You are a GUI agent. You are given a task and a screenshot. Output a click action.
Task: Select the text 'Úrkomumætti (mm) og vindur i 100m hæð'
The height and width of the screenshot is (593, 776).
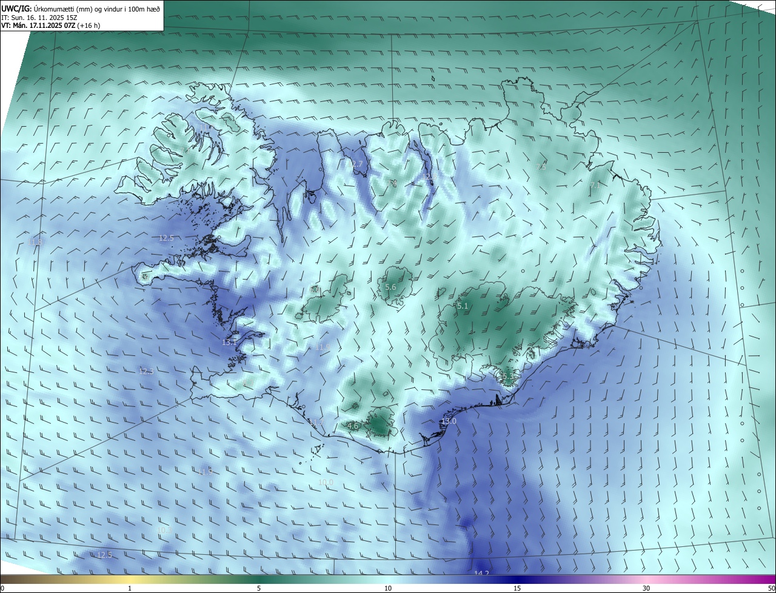[x=96, y=8]
